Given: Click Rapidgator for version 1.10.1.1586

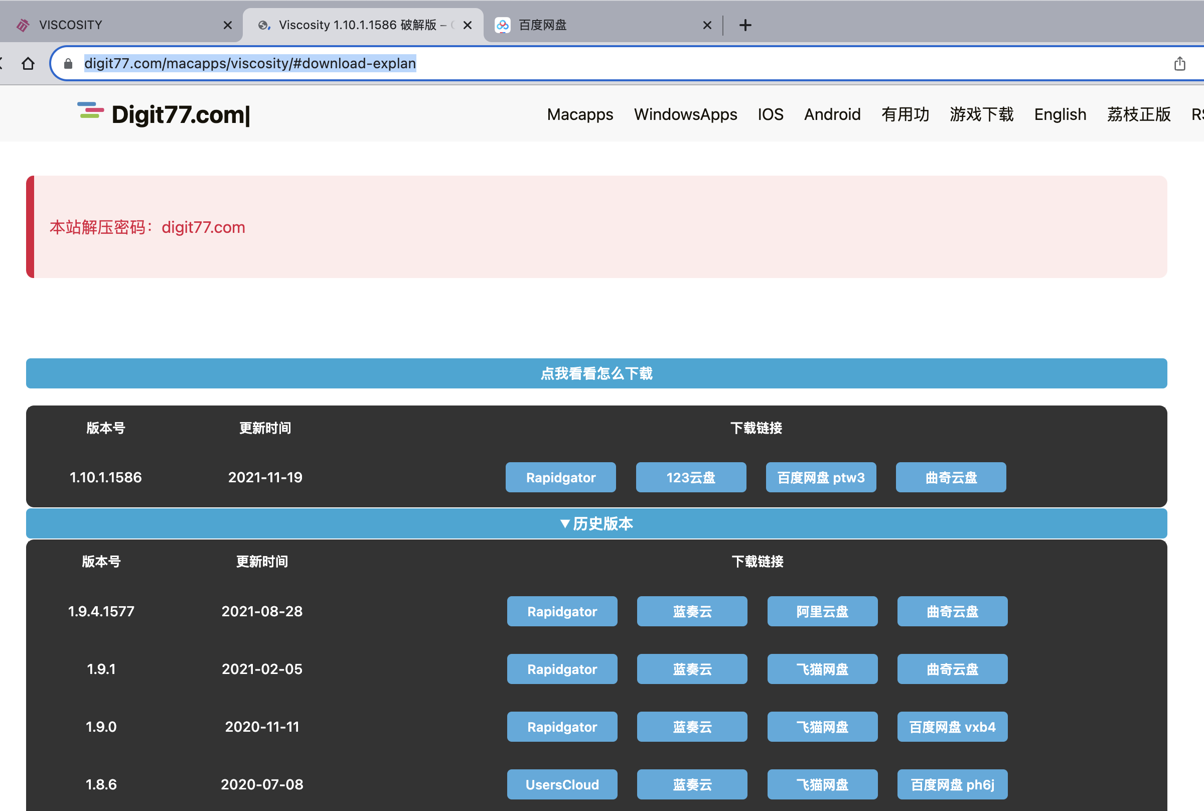Looking at the screenshot, I should coord(560,477).
